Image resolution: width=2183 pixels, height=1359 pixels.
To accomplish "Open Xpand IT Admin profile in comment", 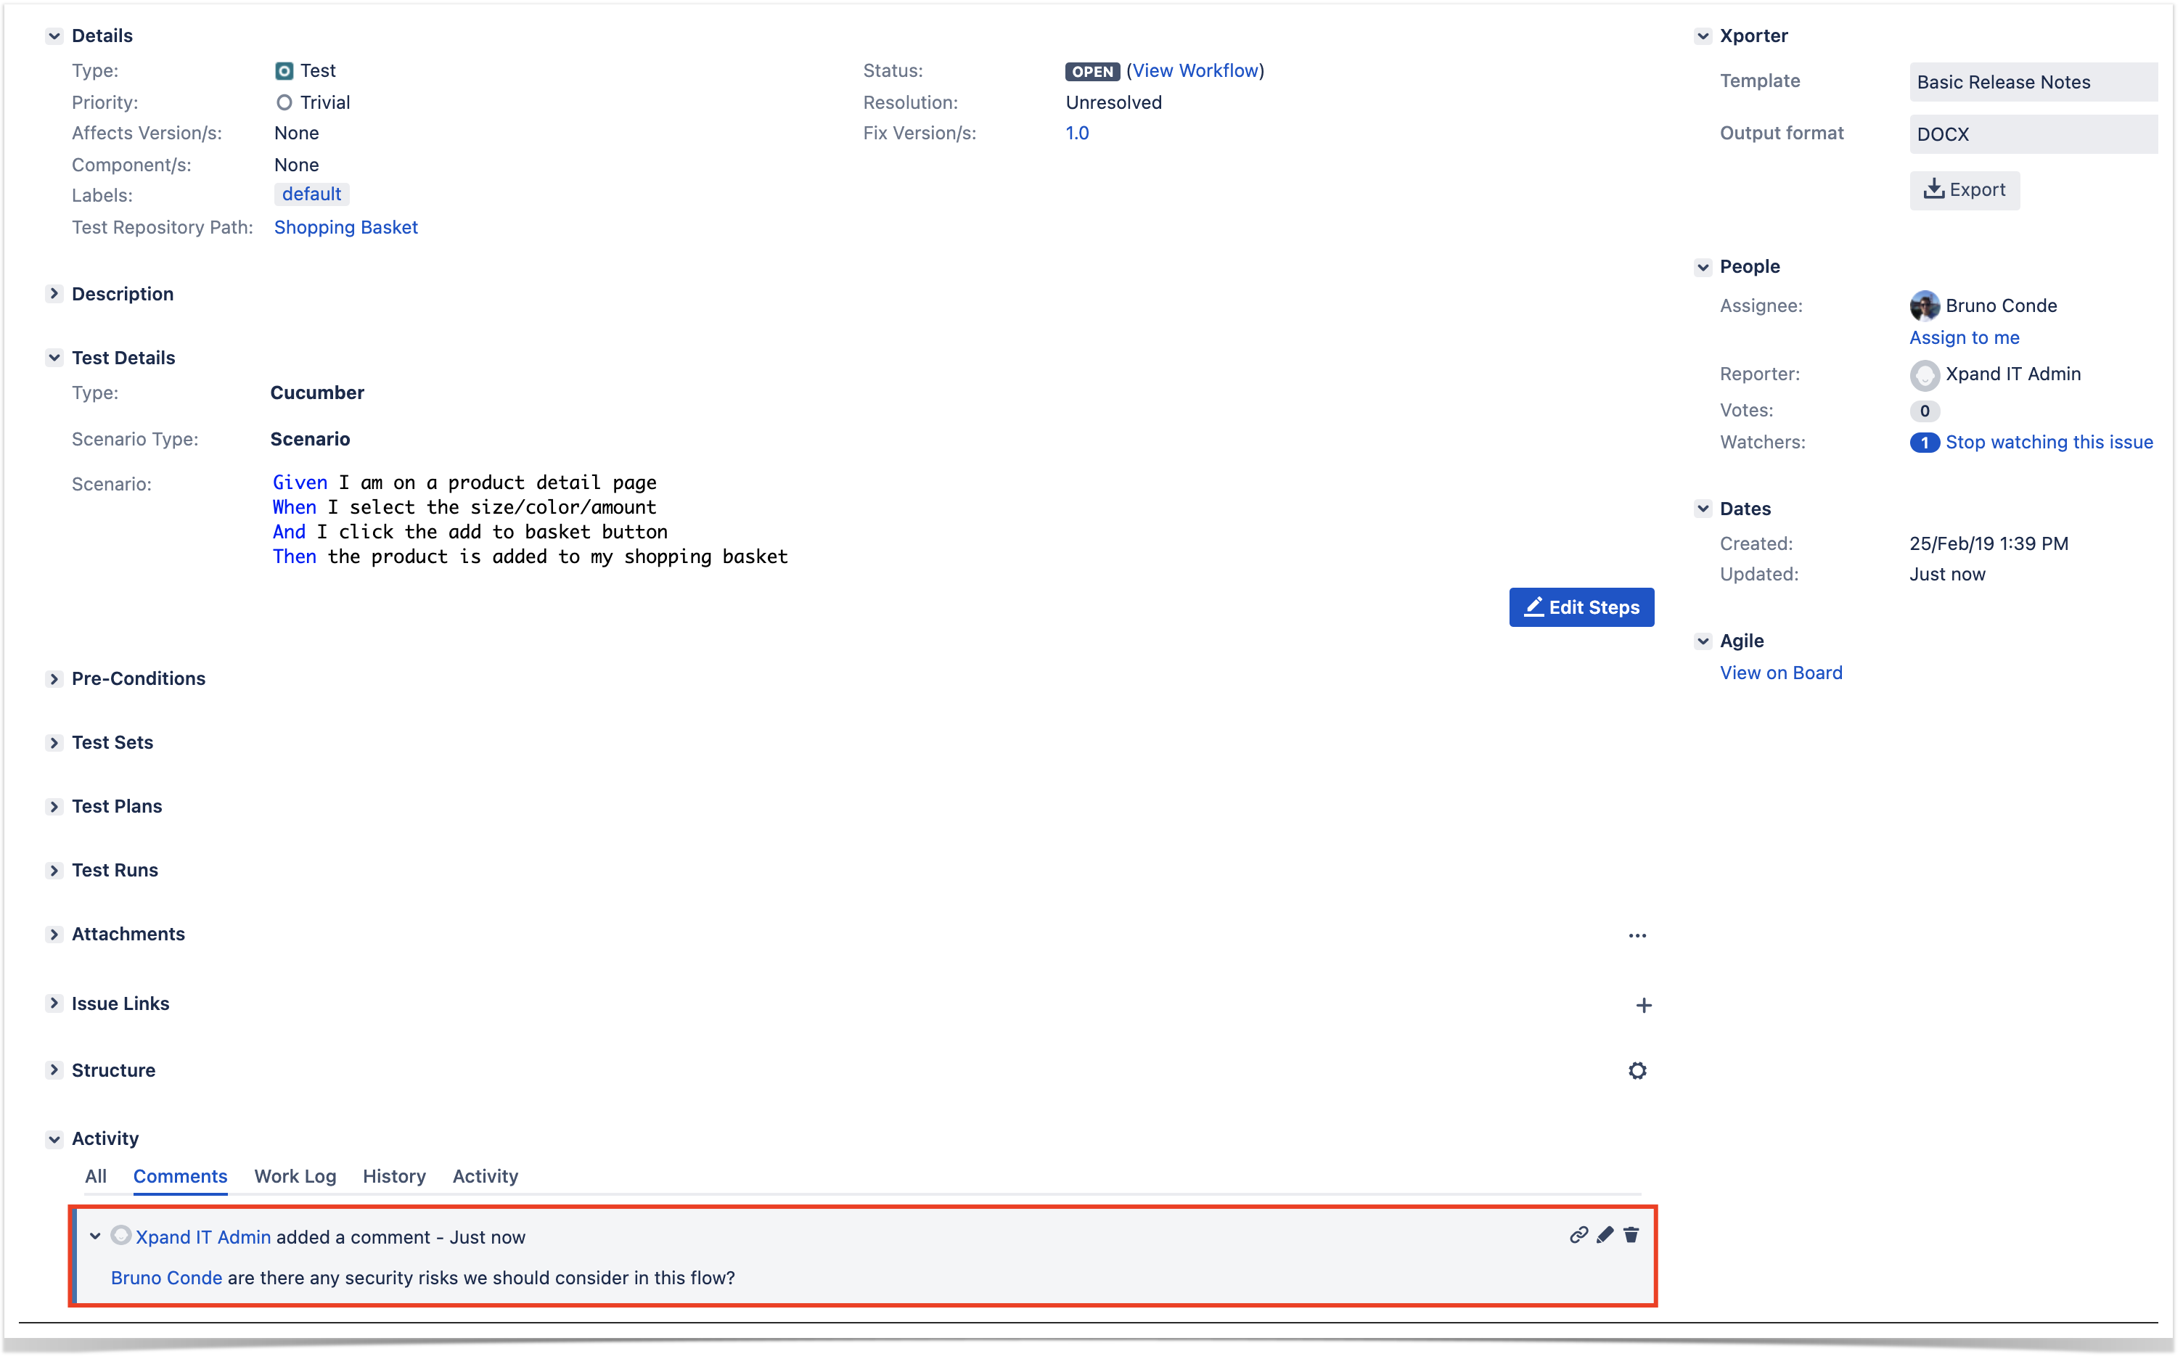I will point(202,1238).
